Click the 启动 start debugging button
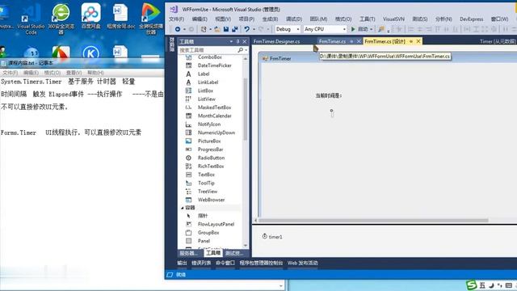 pyautogui.click(x=359, y=29)
